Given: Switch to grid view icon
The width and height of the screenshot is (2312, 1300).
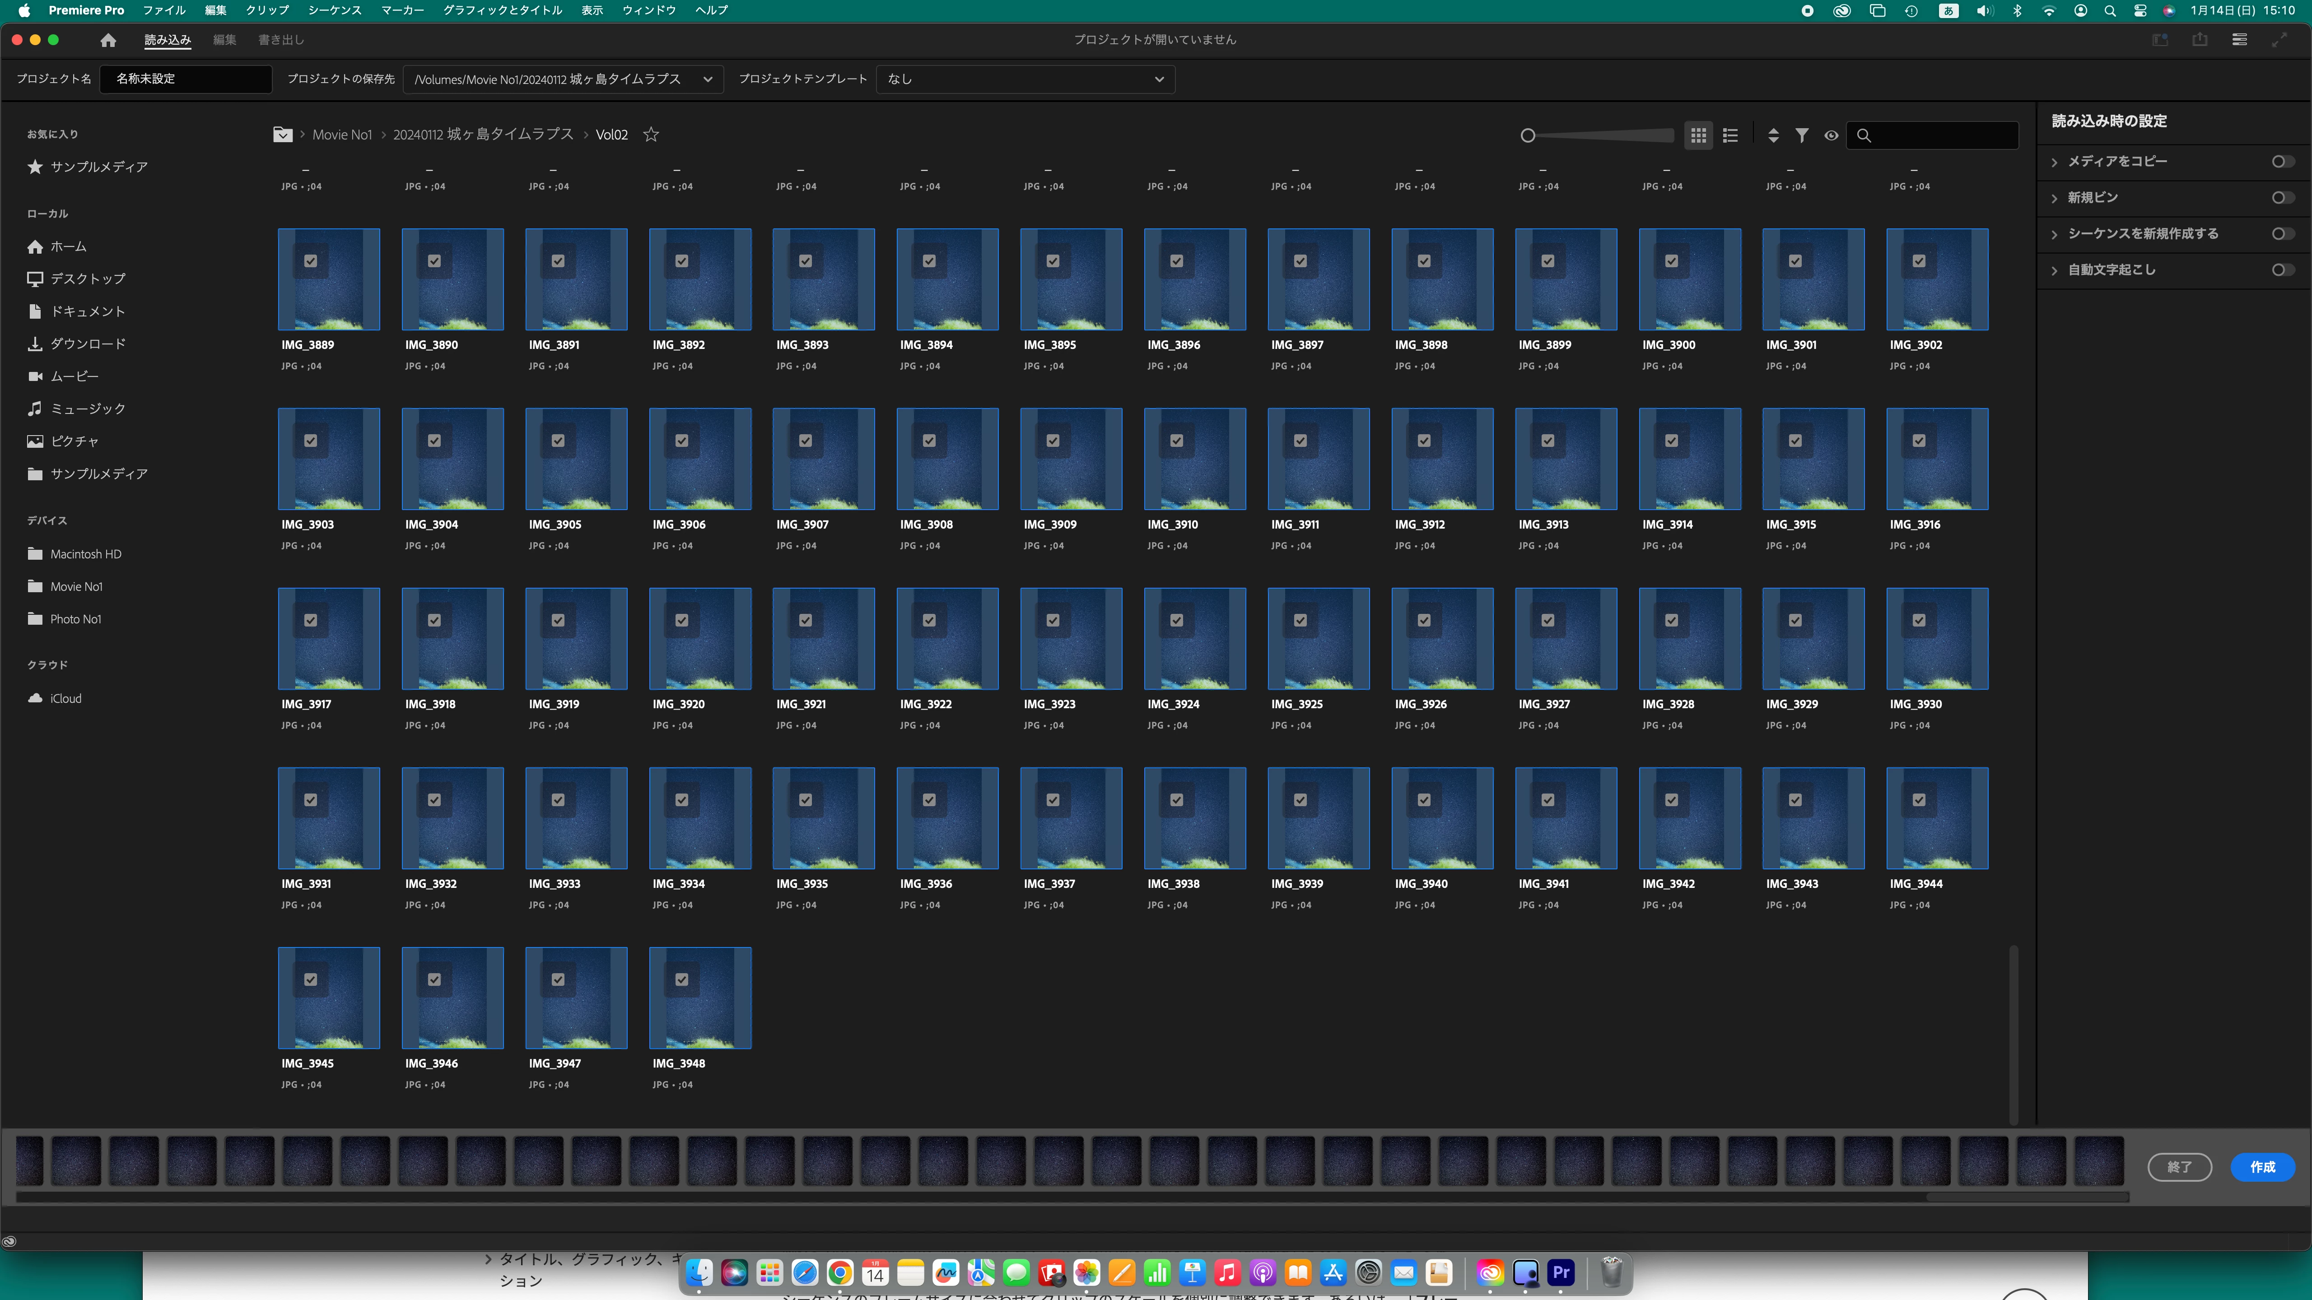Looking at the screenshot, I should pos(1698,135).
